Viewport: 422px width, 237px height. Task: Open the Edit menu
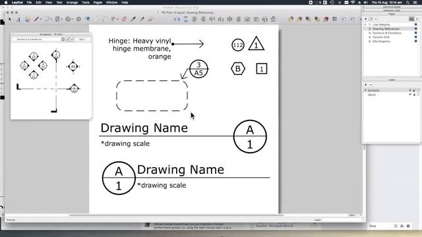click(38, 3)
